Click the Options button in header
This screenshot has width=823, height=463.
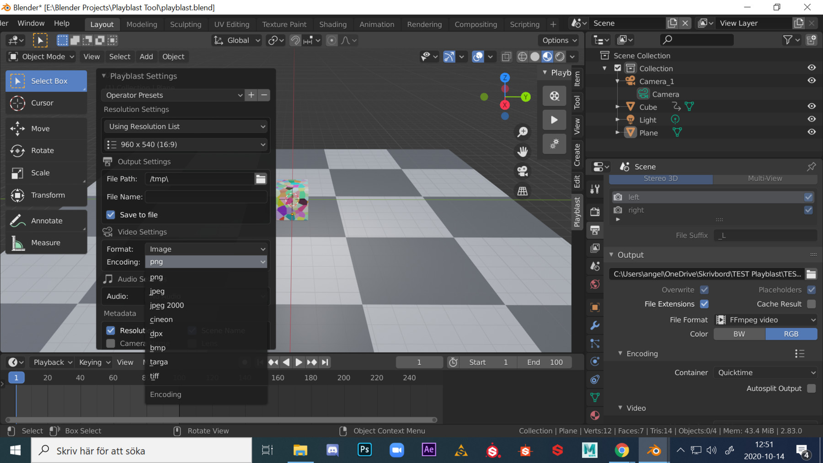click(x=559, y=40)
